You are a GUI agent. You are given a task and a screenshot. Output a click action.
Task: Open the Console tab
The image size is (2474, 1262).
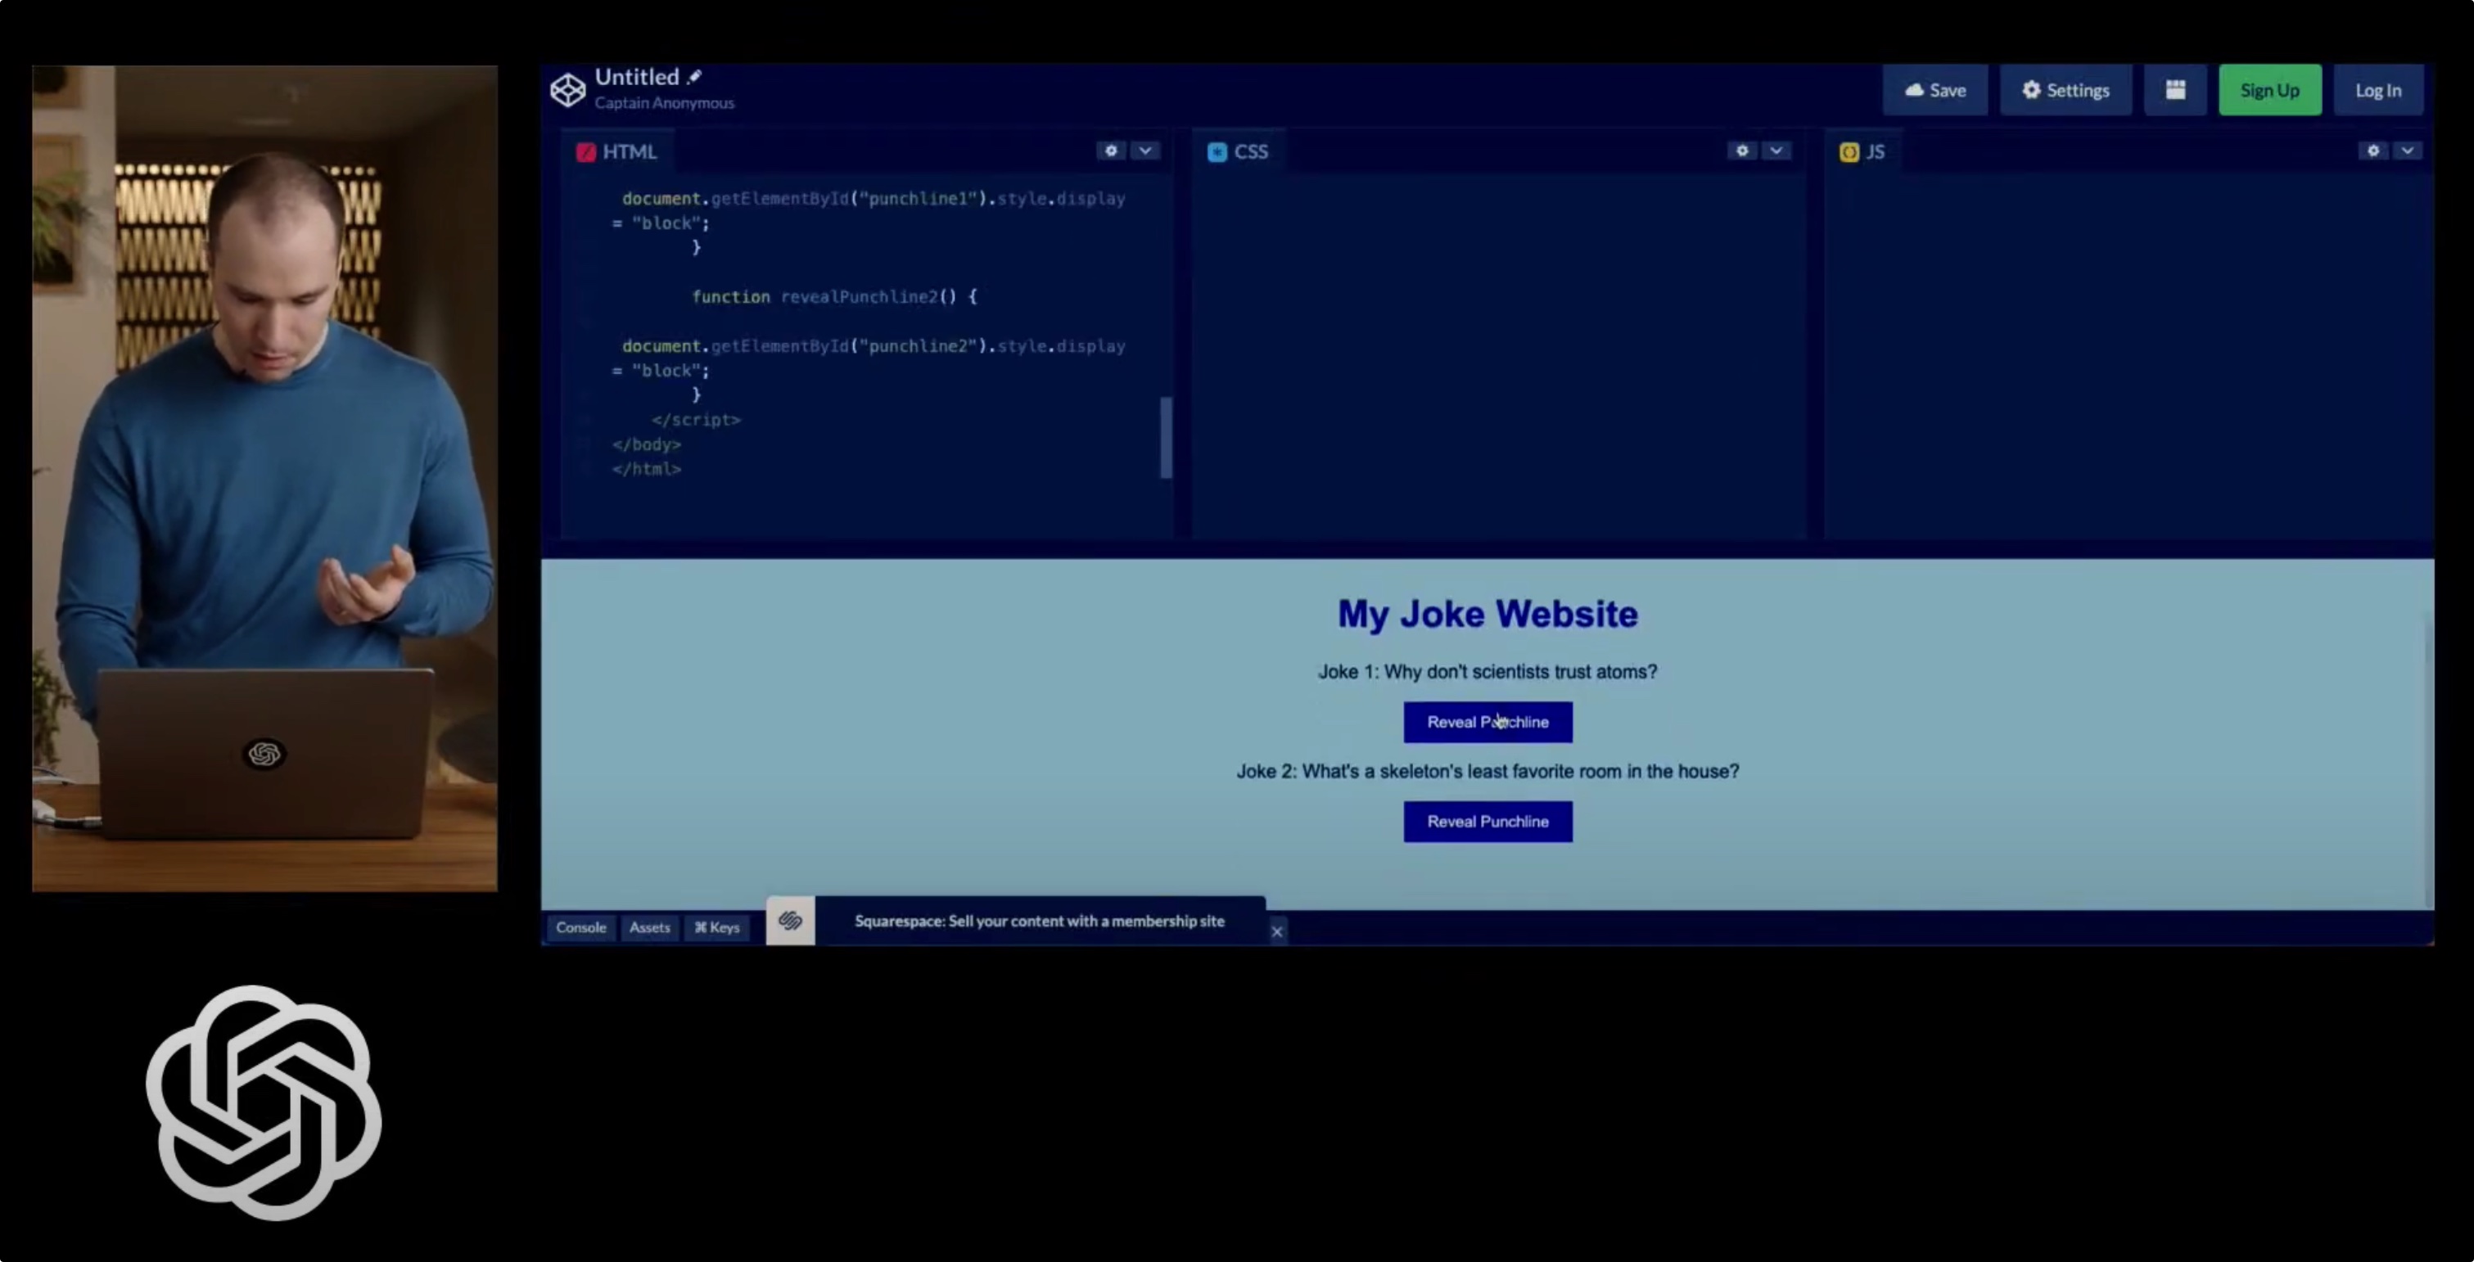581,928
